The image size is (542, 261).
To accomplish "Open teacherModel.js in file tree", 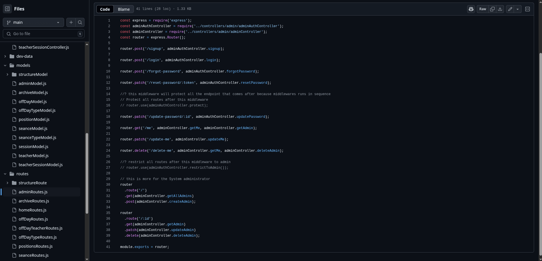I will [x=33, y=156].
